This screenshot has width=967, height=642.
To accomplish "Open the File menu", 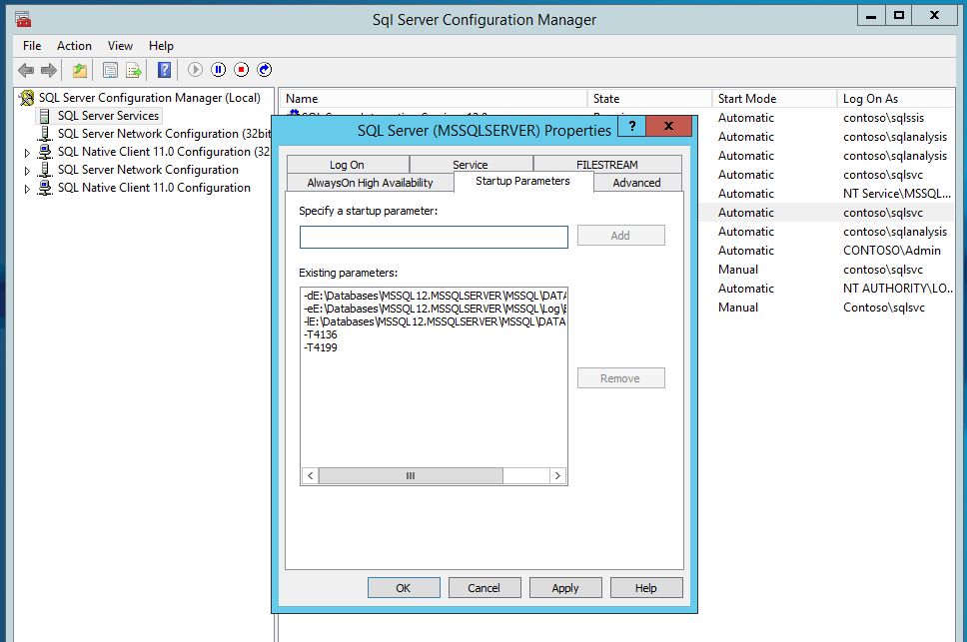I will click(31, 46).
